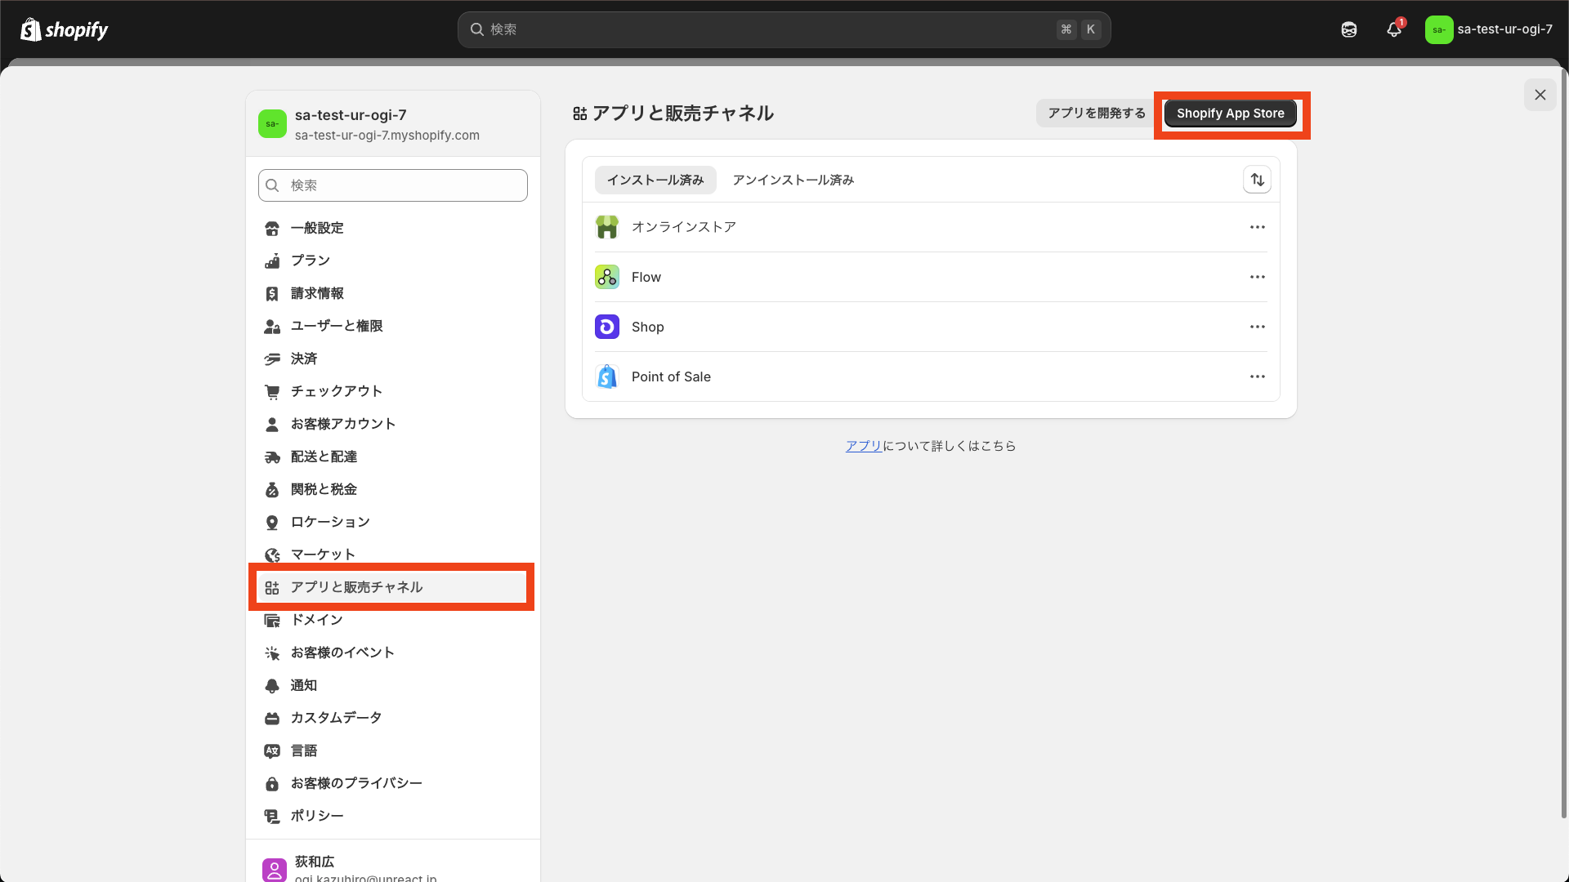The height and width of the screenshot is (882, 1569).
Task: Click the settings sidebar 検索 search field
Action: [393, 185]
